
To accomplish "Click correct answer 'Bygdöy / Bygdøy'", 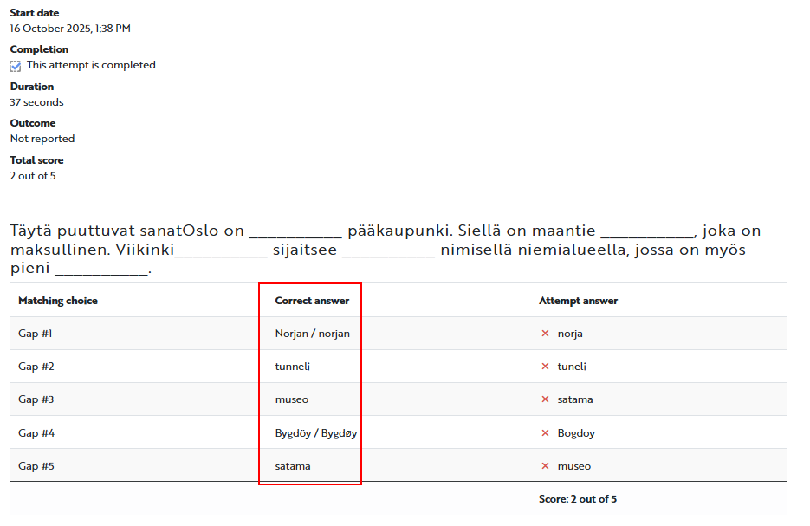I will (315, 433).
